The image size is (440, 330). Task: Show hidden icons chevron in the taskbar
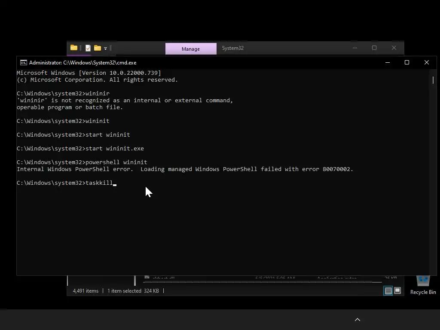(357, 320)
